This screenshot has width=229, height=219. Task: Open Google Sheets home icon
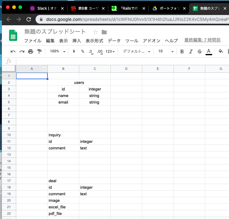click(x=13, y=35)
